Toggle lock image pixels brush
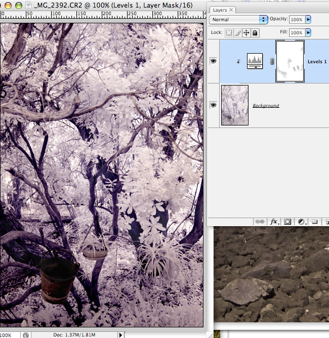329x338 pixels. 237,33
